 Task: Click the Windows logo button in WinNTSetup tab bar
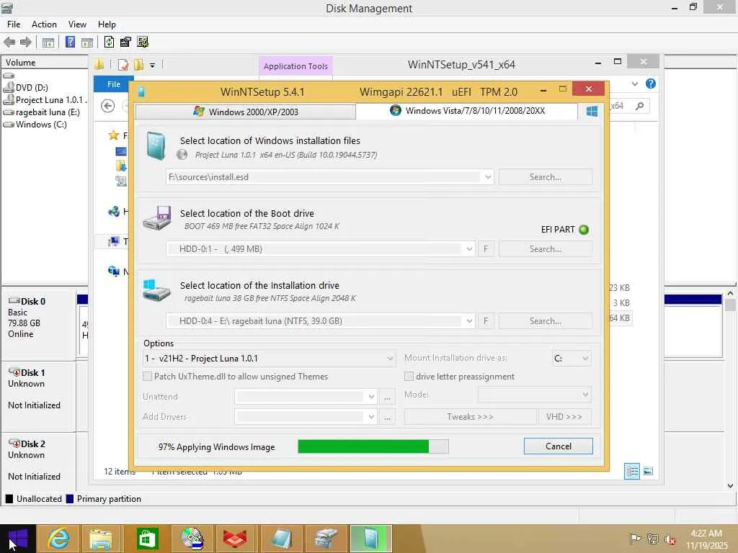pyautogui.click(x=592, y=111)
